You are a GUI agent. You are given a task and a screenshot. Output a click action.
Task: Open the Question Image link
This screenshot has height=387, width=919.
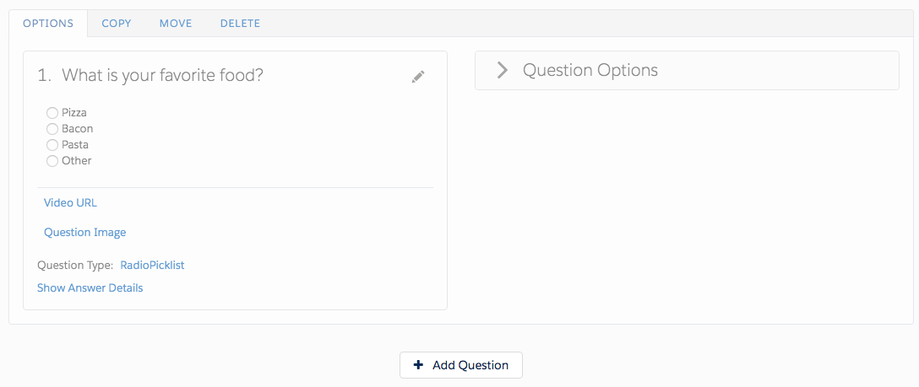point(84,232)
